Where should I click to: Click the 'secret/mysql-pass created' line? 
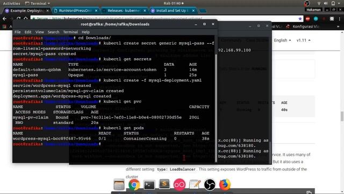point(44,54)
